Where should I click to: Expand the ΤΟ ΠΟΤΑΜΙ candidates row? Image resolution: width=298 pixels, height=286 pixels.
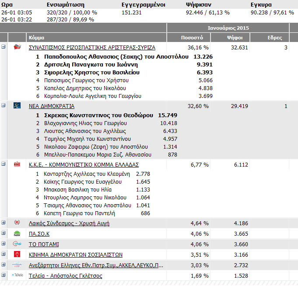point(4,244)
